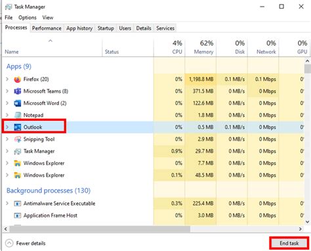Click the Fewer details link

(31, 243)
